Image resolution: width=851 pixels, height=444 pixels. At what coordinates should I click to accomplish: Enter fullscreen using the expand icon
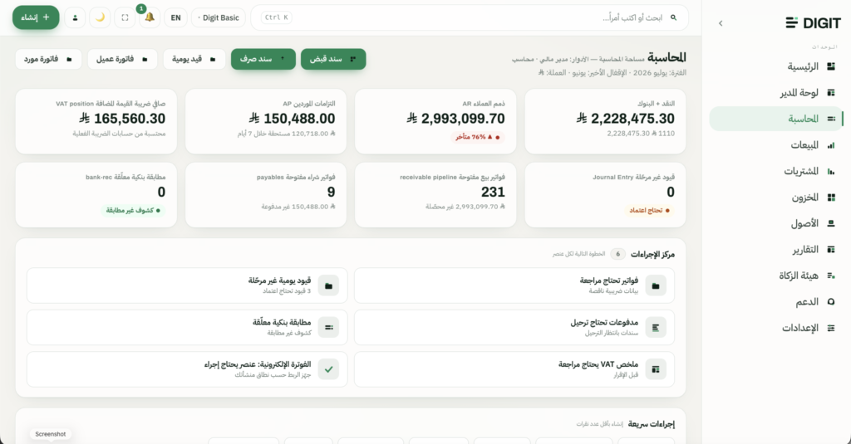125,17
